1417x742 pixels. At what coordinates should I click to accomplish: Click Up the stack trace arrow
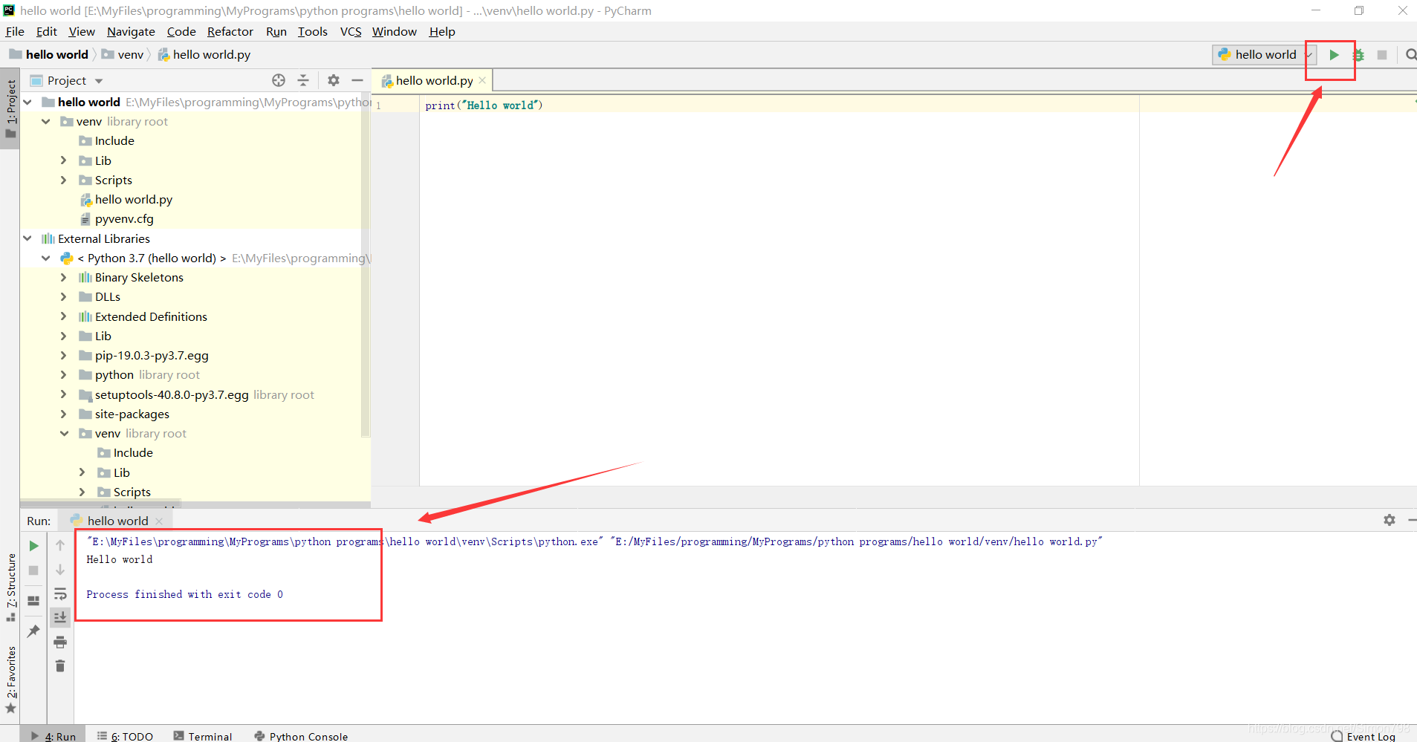coord(60,546)
